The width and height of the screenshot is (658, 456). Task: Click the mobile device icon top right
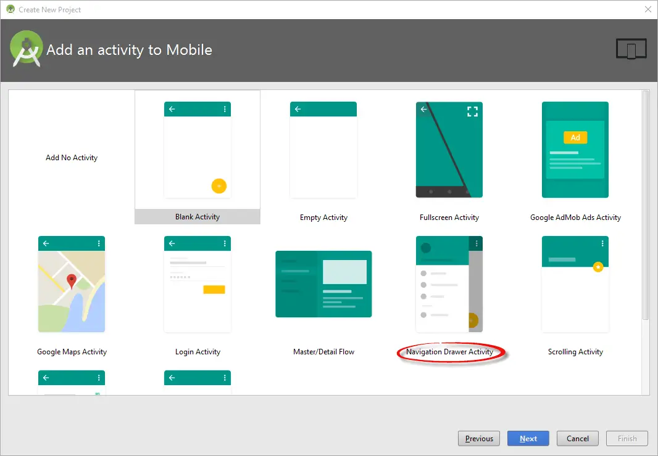tap(631, 49)
